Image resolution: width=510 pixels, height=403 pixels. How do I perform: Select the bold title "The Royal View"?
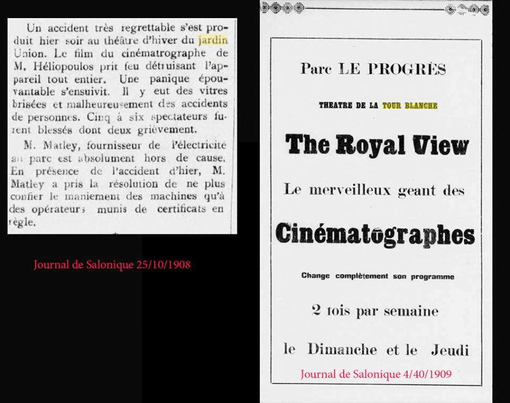tap(377, 145)
